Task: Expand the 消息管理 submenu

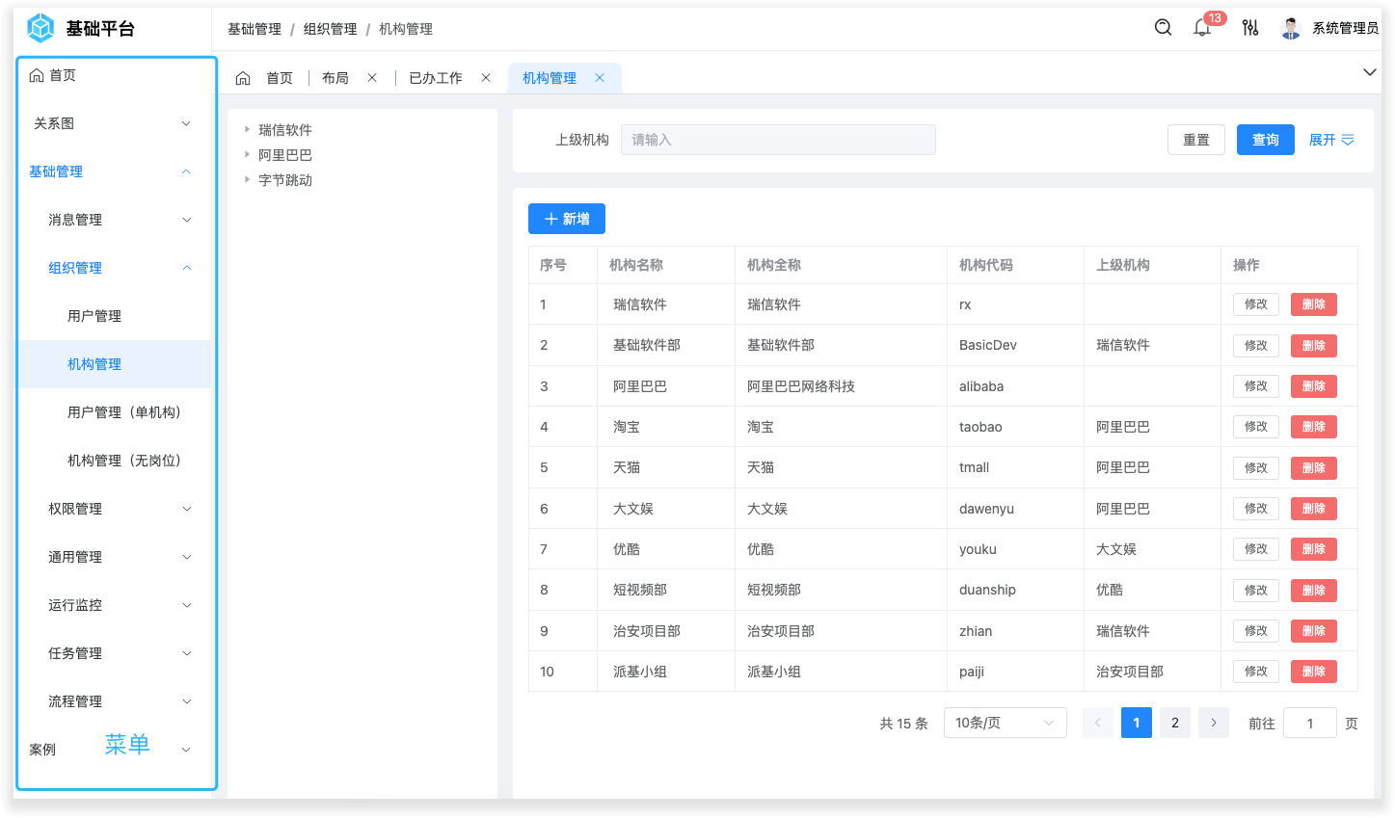Action: (114, 220)
